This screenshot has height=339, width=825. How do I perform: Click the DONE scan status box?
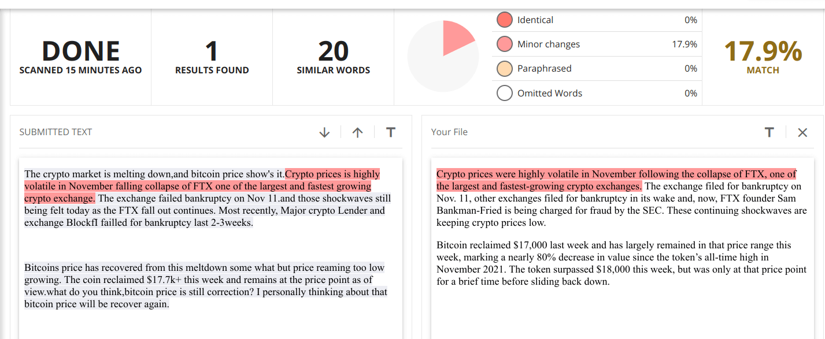[80, 57]
